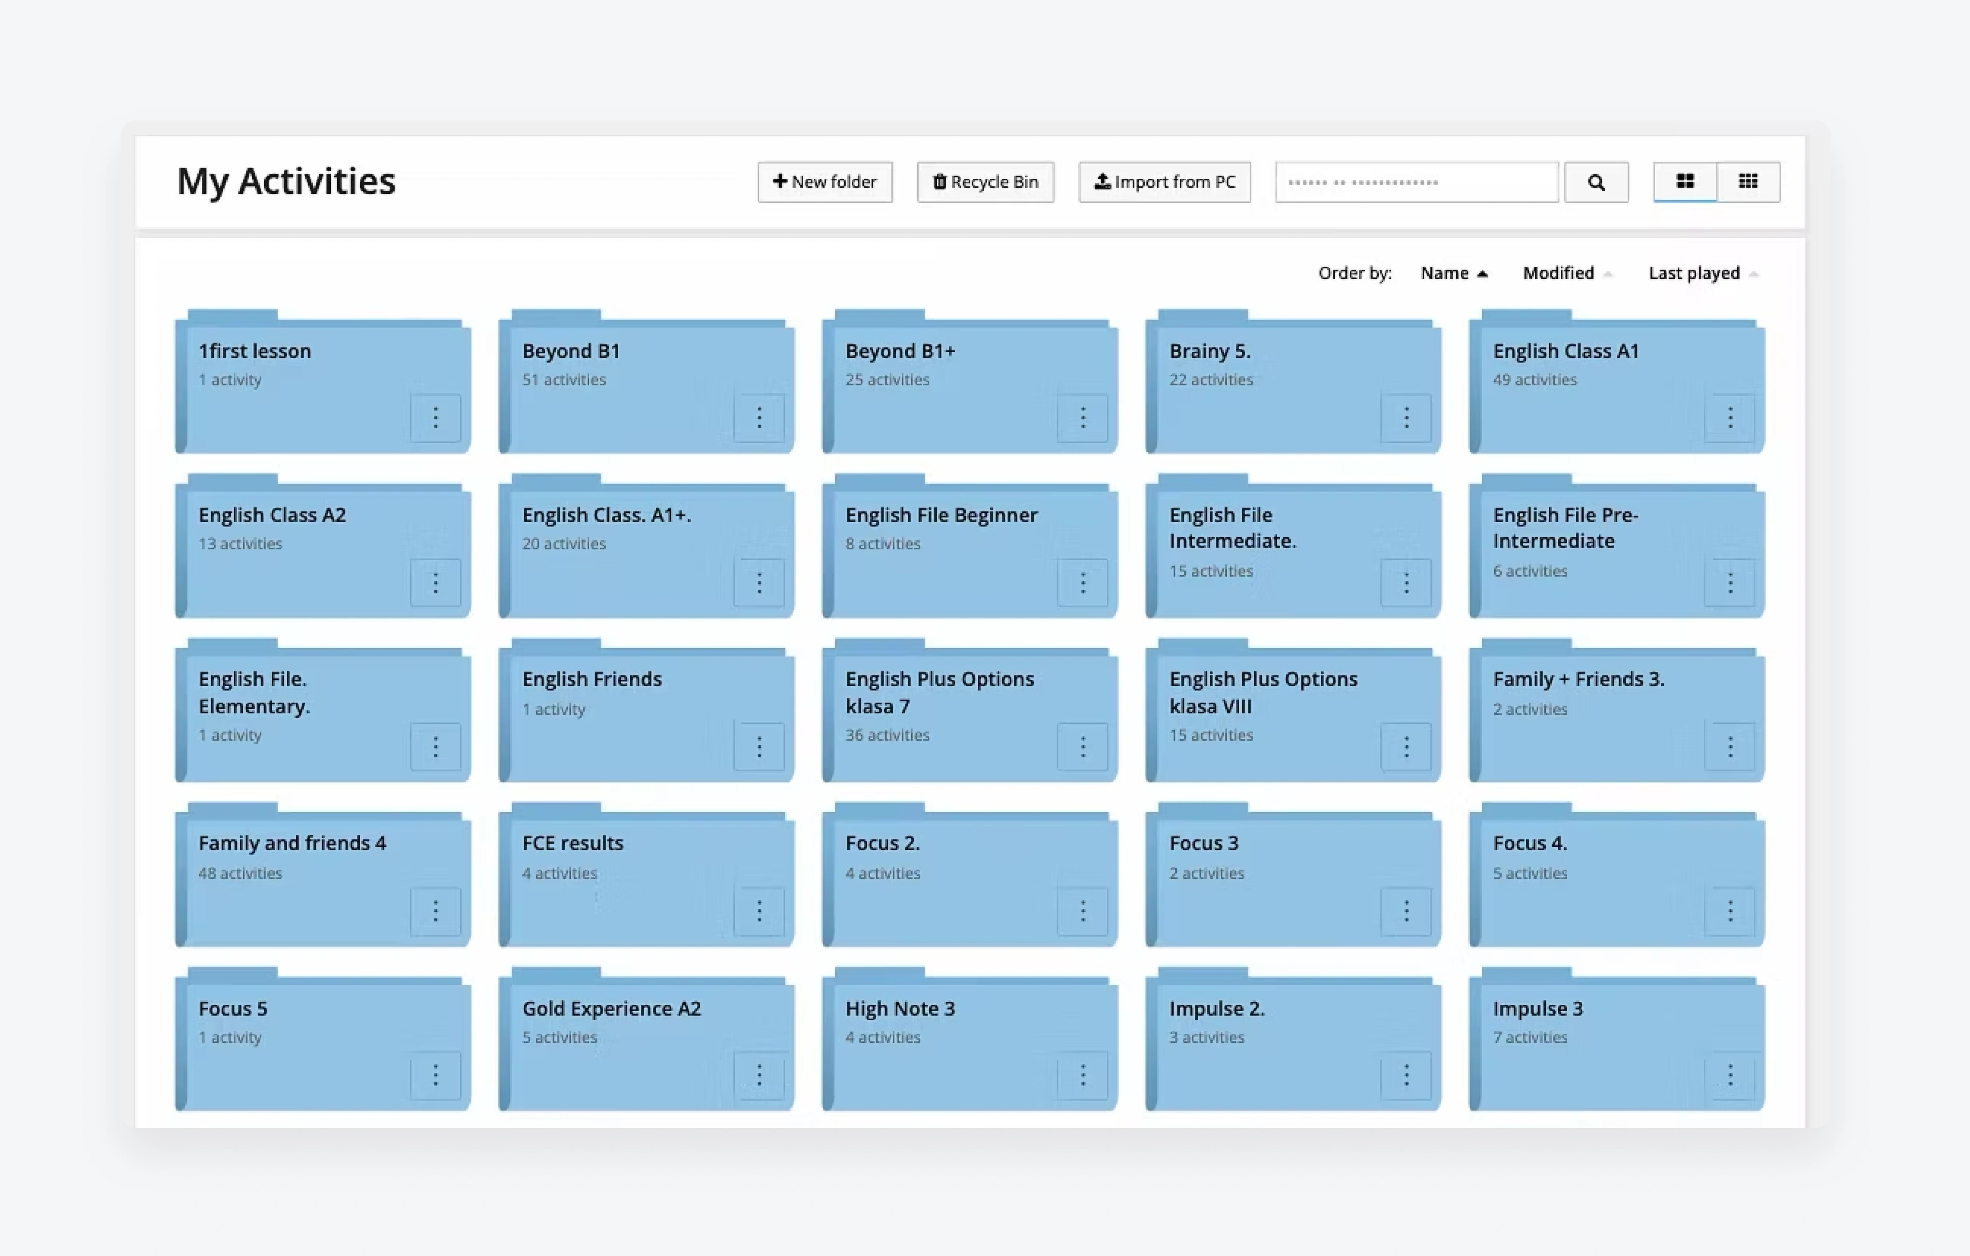Open options menu for Impulse 2. folder
The height and width of the screenshot is (1256, 1970).
pyautogui.click(x=1406, y=1075)
